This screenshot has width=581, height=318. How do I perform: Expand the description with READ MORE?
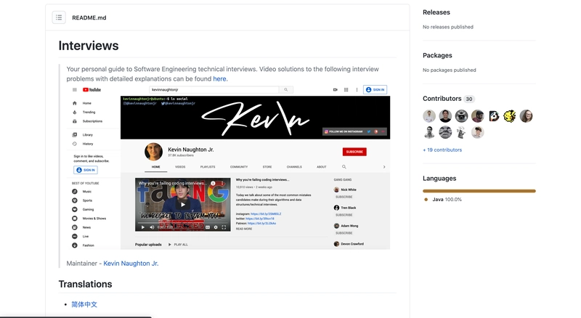(244, 229)
